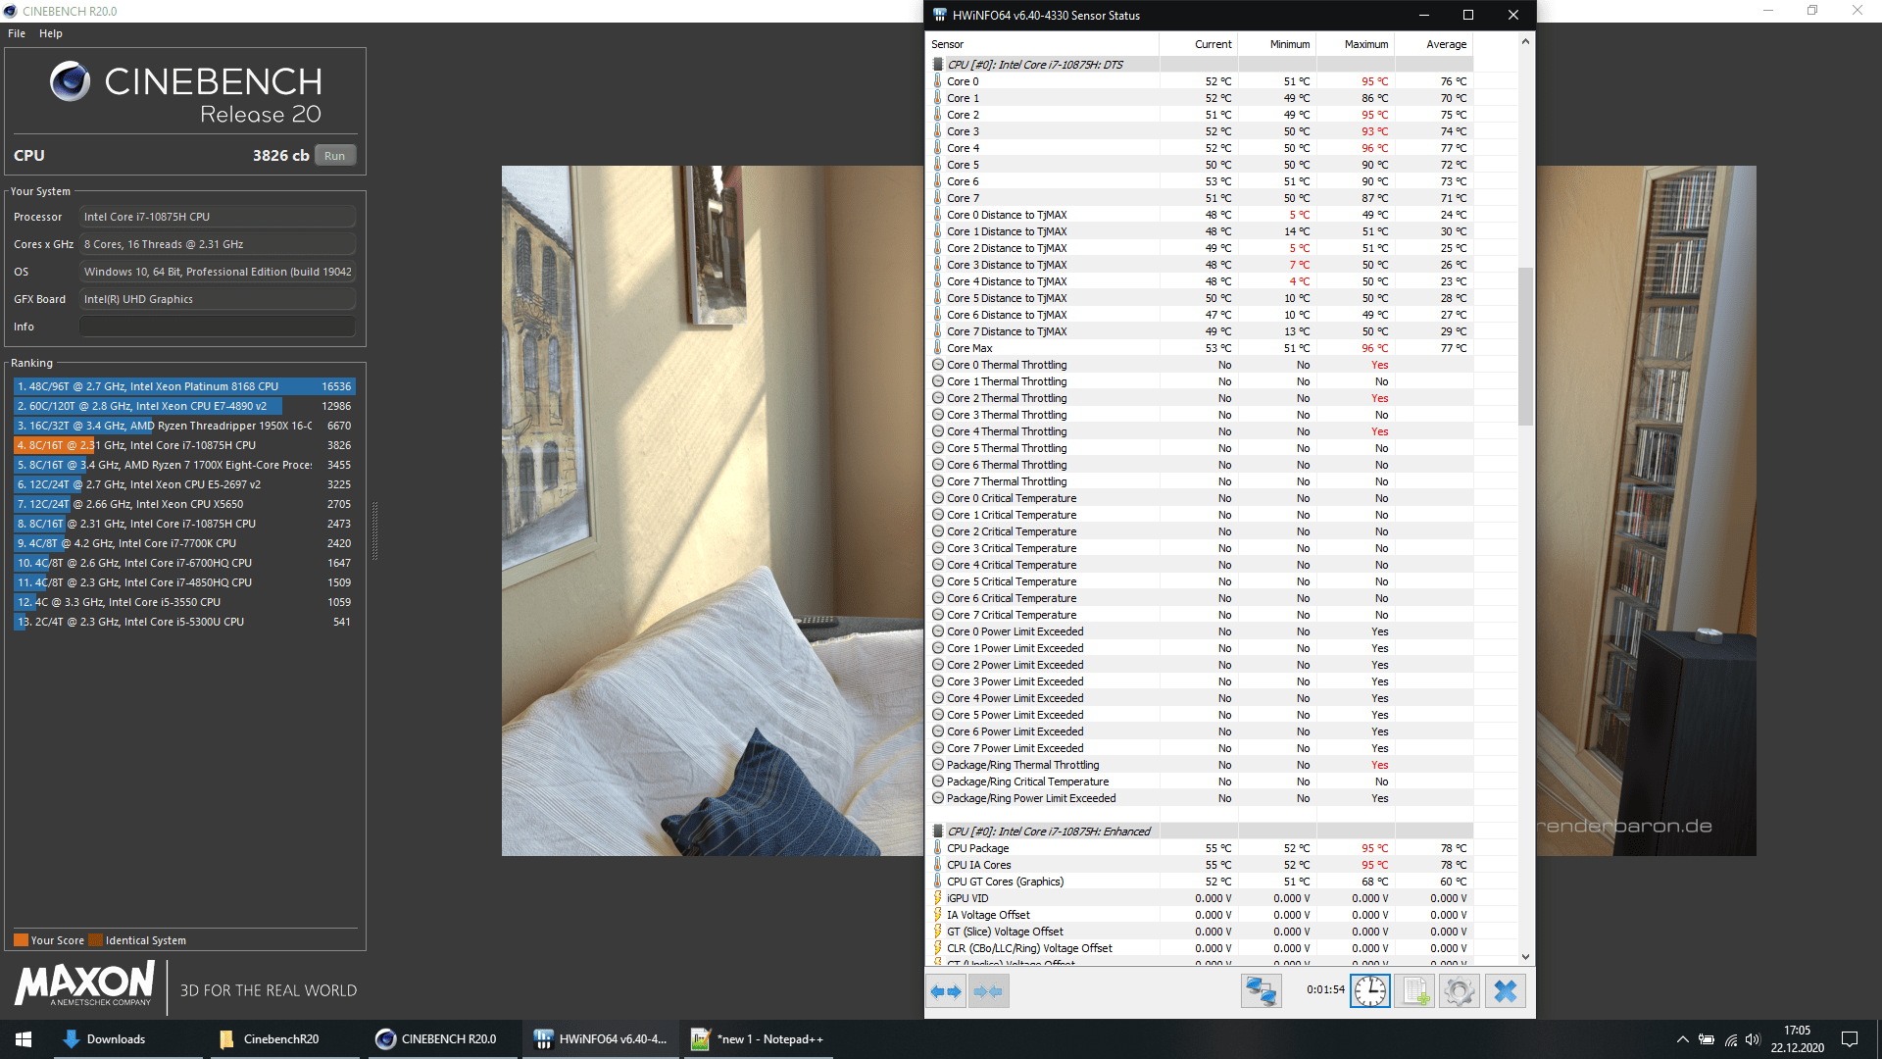
Task: Click the Cinebench logo sphere icon
Action: [x=71, y=82]
